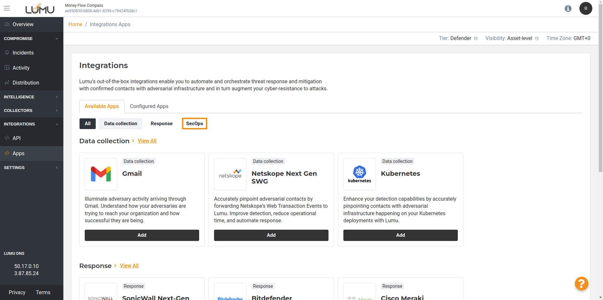Viewport: 603px width, 300px height.
Task: Open Incidents in the sidebar
Action: (23, 53)
